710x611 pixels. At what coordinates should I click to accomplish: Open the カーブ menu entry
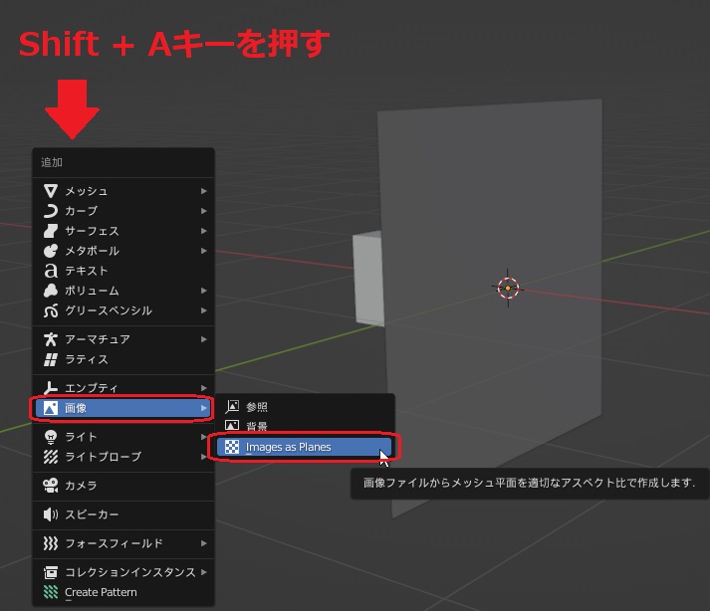click(123, 211)
